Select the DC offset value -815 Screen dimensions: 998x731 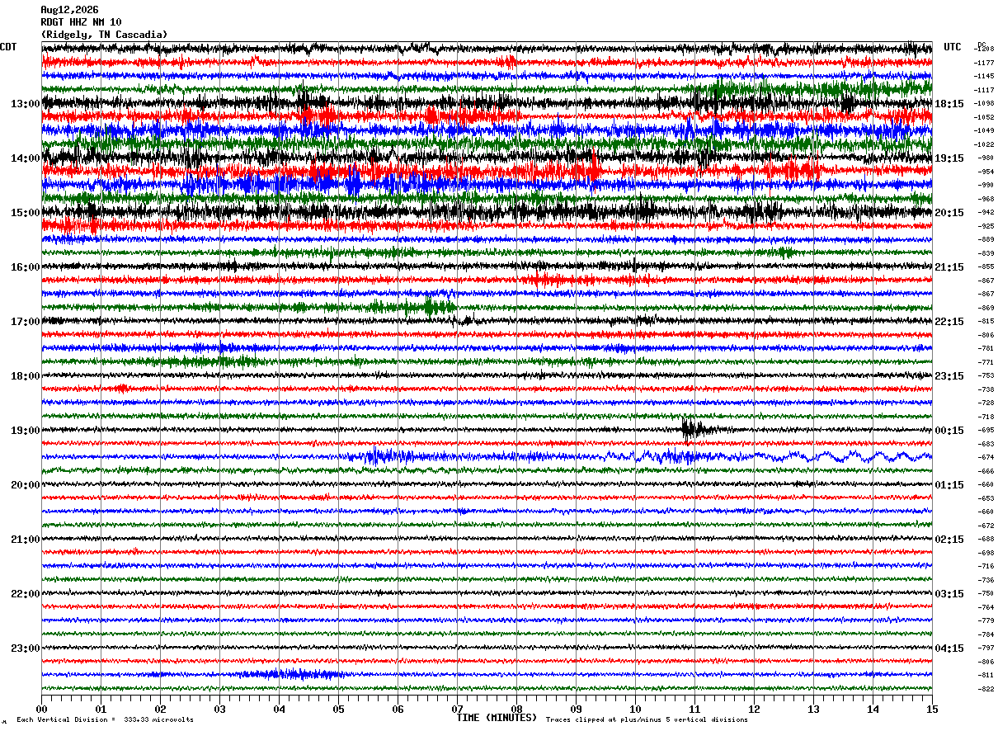[986, 322]
